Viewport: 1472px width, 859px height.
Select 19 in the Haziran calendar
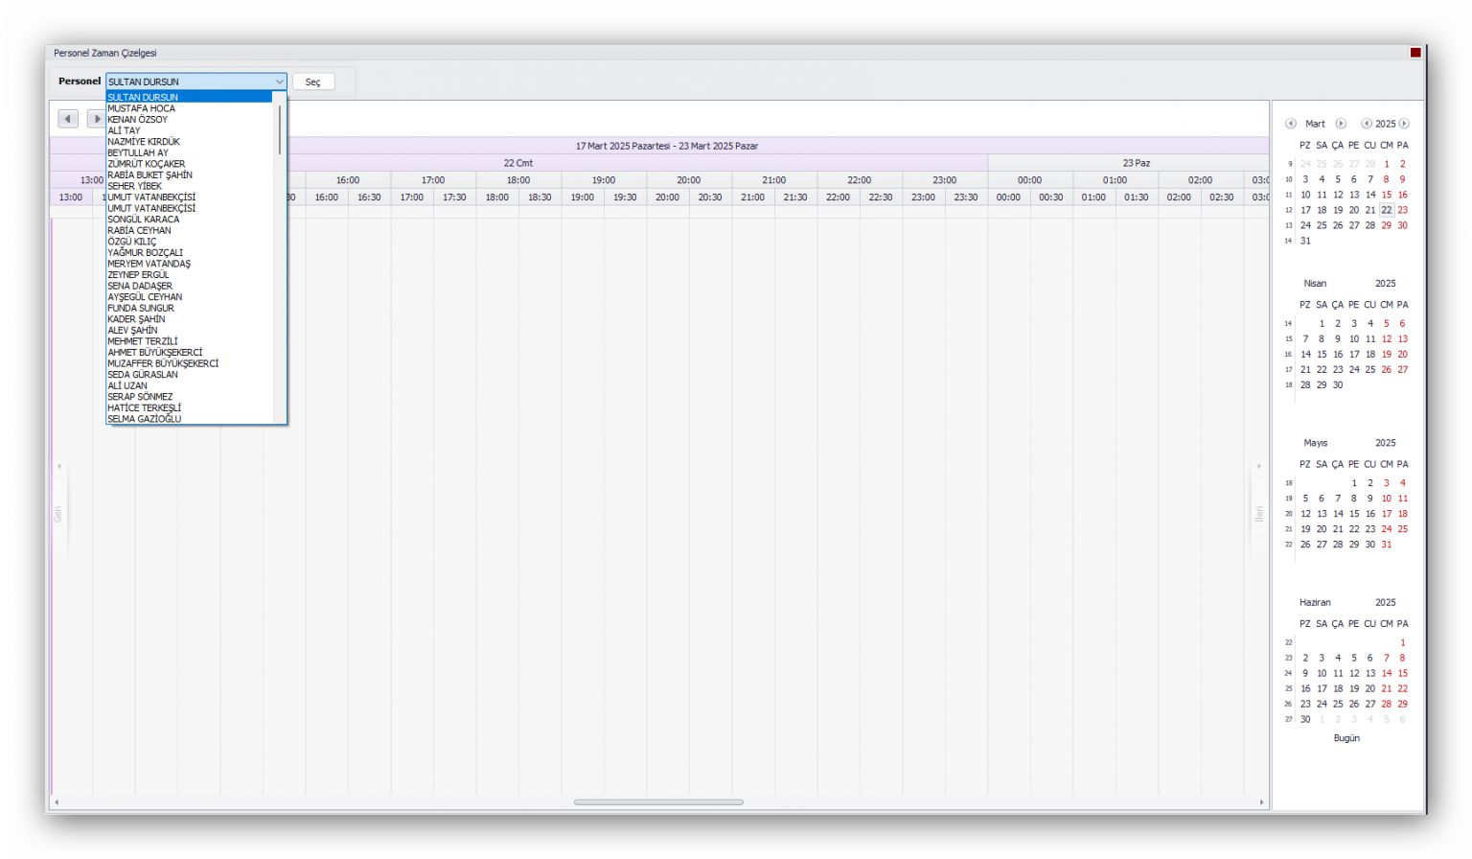tap(1354, 688)
